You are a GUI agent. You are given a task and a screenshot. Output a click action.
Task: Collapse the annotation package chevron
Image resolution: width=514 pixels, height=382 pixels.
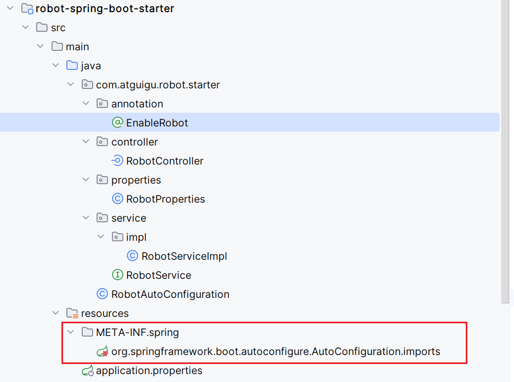point(86,104)
